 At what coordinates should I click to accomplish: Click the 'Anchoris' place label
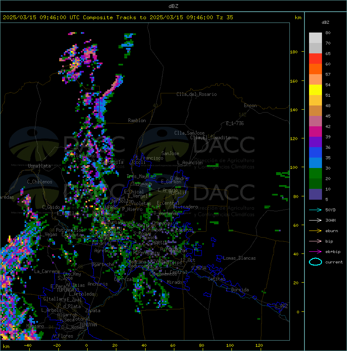(98, 284)
